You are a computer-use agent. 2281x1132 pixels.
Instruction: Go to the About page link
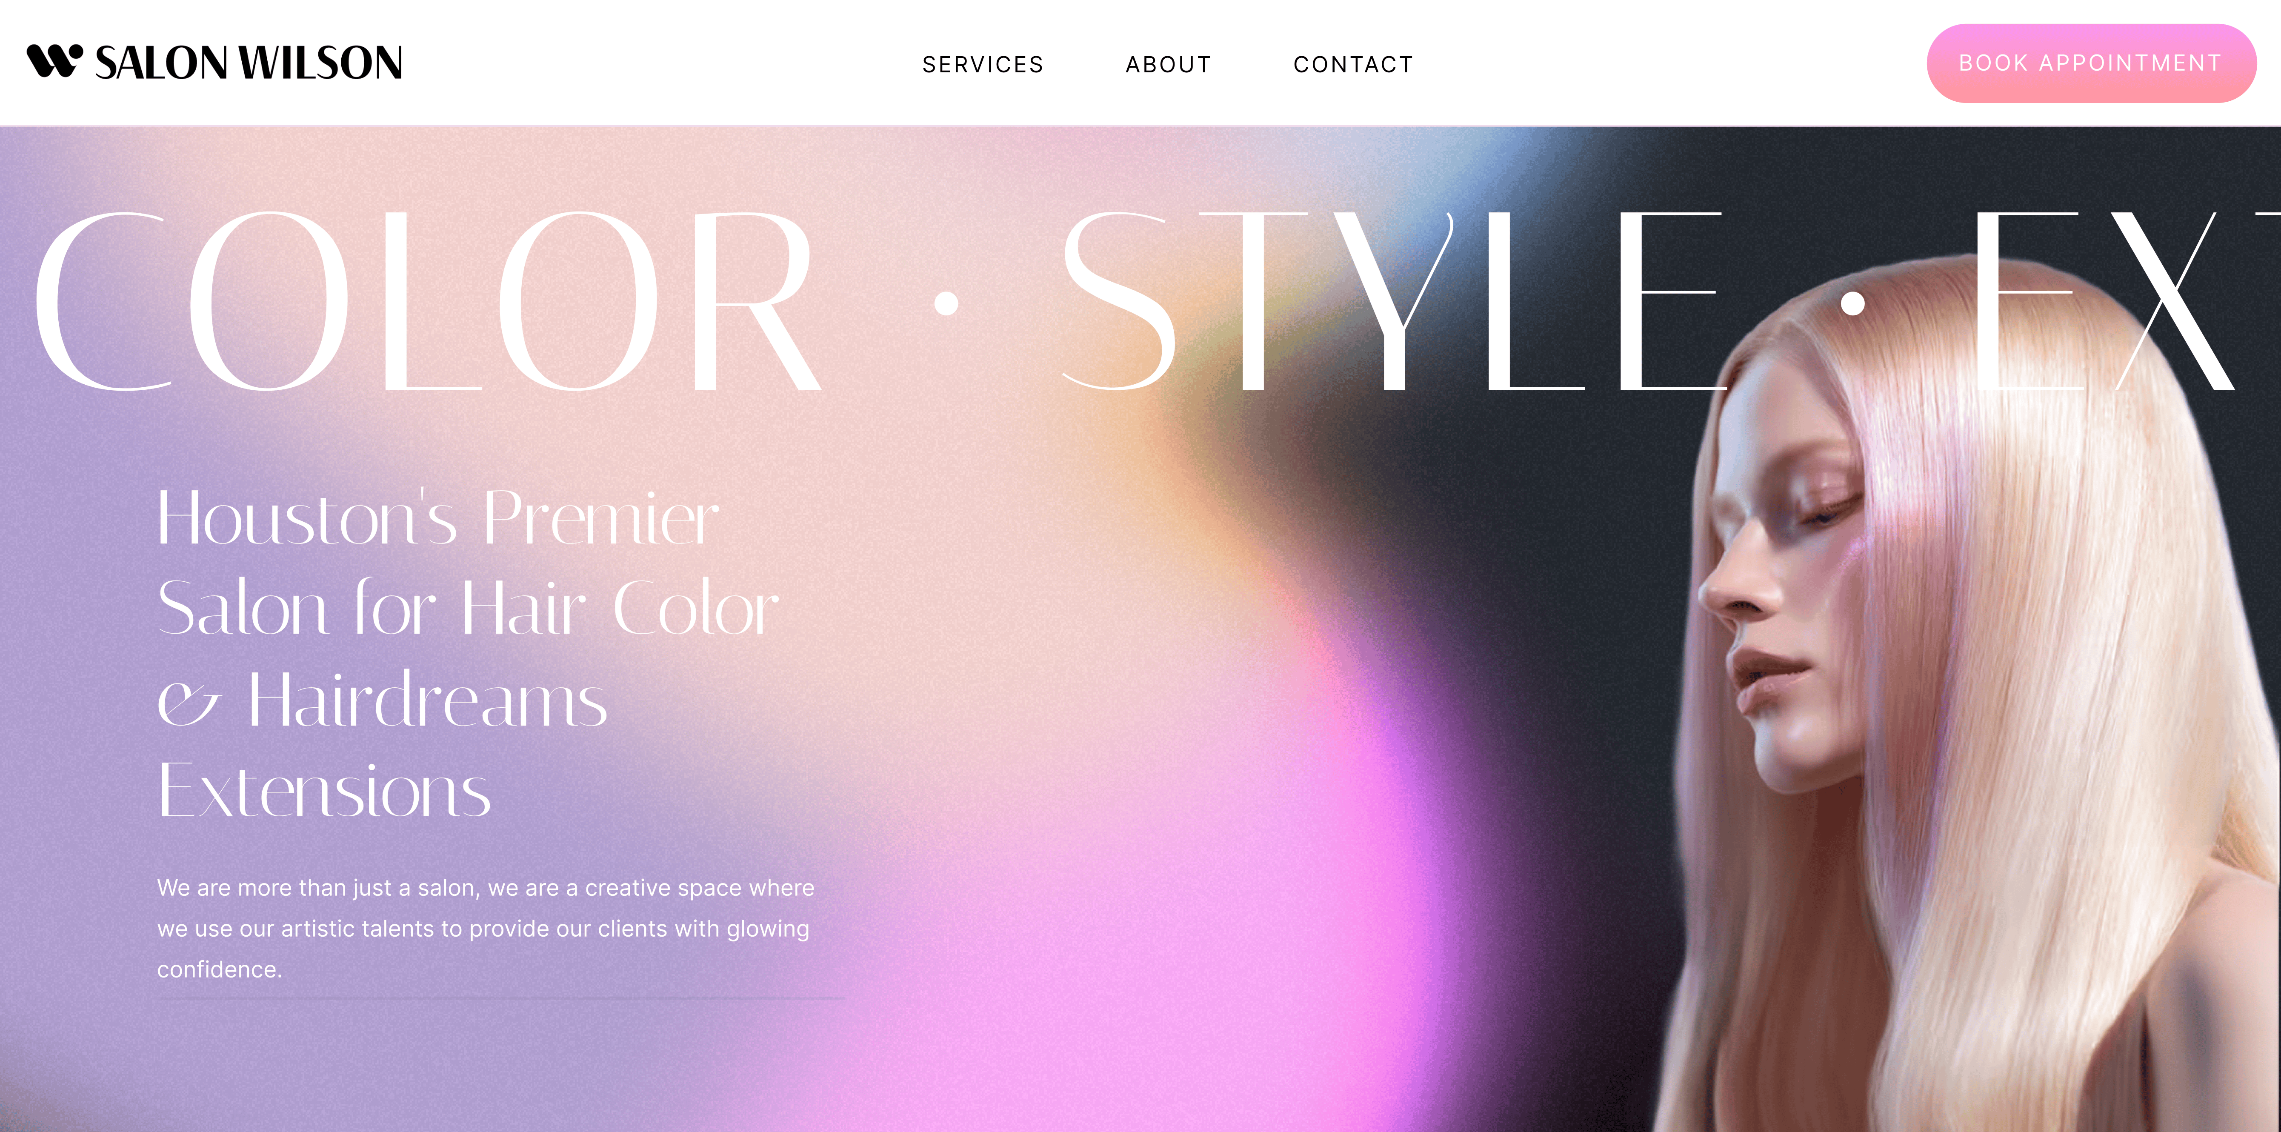point(1168,65)
